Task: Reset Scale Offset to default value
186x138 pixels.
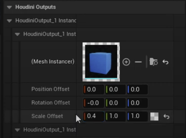Action: [x=166, y=117]
